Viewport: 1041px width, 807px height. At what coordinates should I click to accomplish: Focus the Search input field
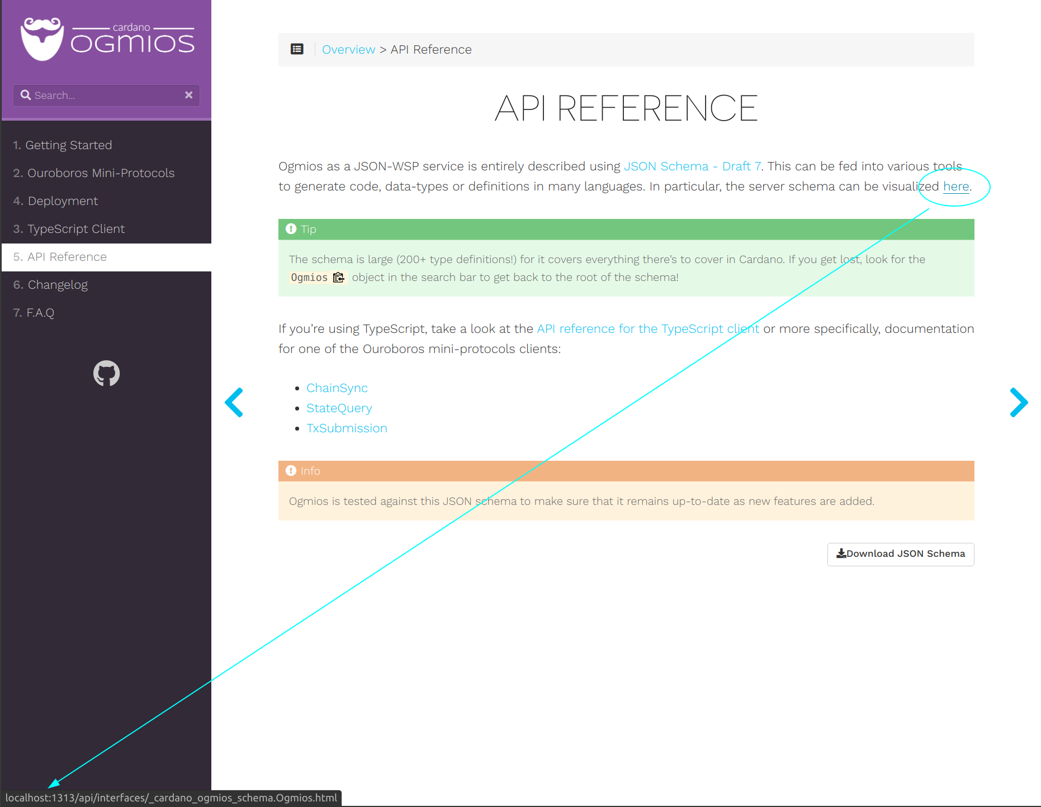(x=106, y=95)
